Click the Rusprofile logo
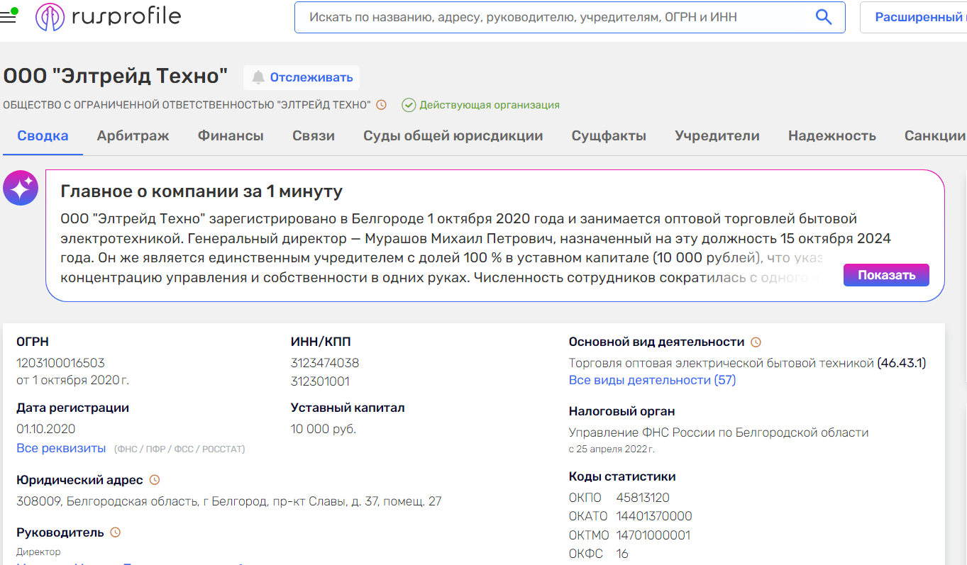This screenshot has width=967, height=565. (106, 16)
